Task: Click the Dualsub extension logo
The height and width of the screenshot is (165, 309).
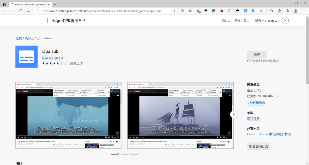Action: (x=27, y=57)
